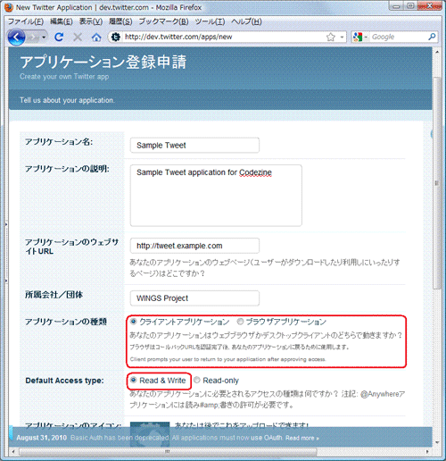446x461 pixels.
Task: Go back with the browser back arrow
Action: [x=16, y=38]
